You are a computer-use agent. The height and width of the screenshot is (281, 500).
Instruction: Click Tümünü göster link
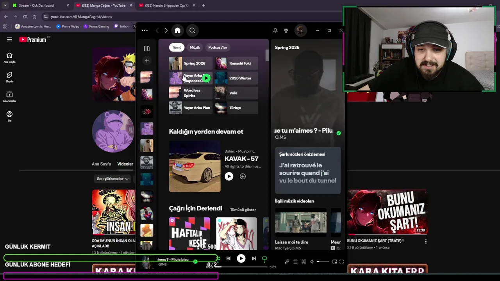click(243, 210)
